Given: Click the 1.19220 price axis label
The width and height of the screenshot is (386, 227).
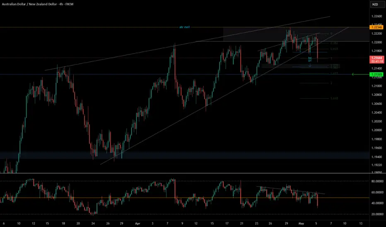Looking at the screenshot, I should click(376, 165).
